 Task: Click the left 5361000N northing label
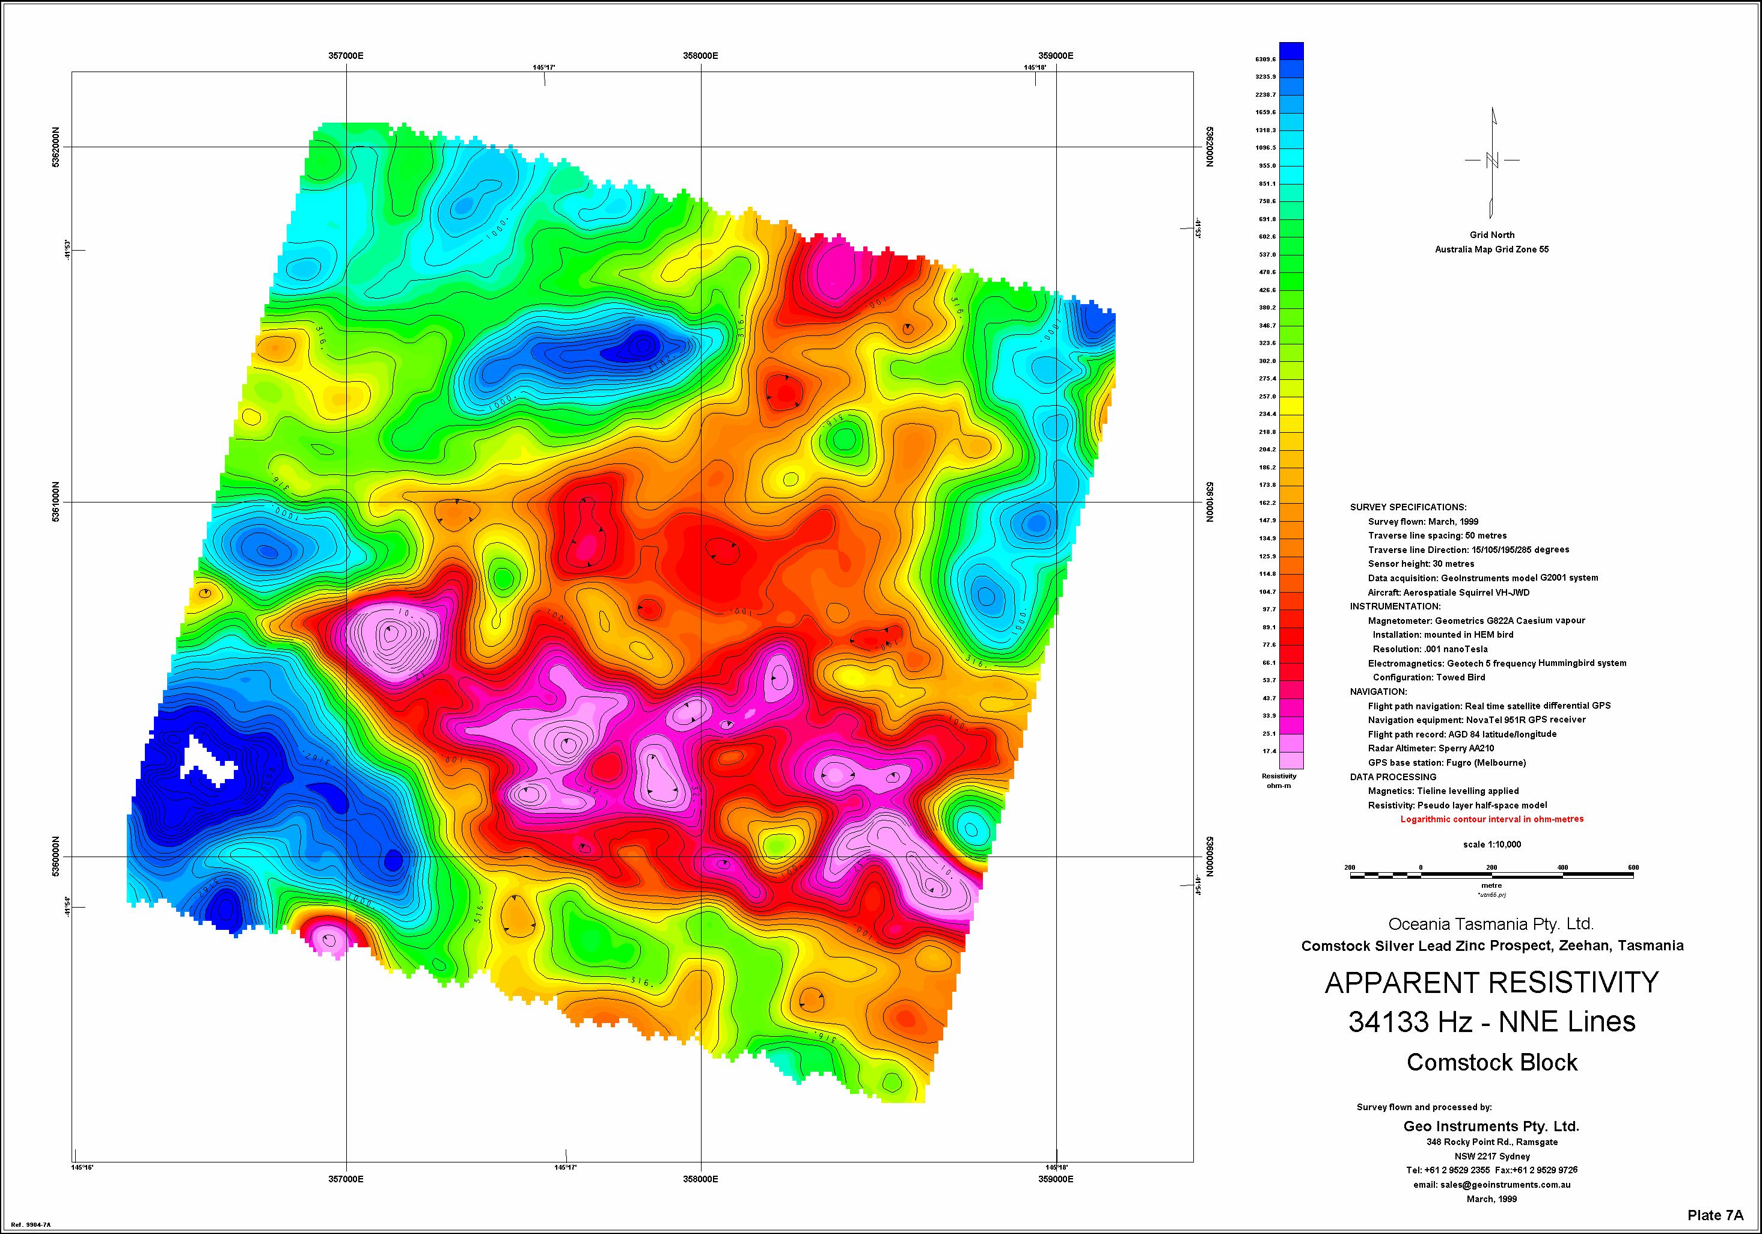pyautogui.click(x=55, y=502)
